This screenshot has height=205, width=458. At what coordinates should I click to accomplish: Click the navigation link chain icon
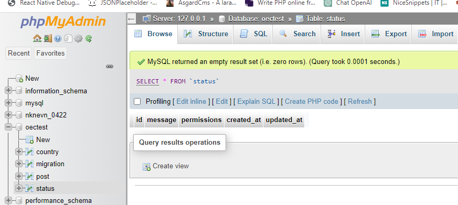(x=110, y=66)
